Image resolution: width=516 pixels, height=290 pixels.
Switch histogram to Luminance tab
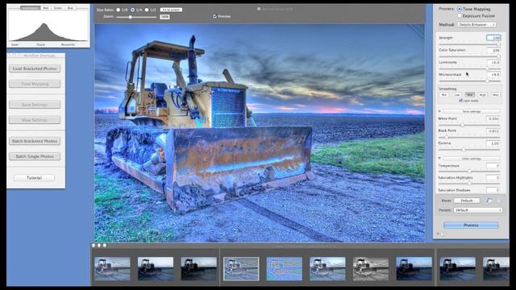(x=30, y=8)
